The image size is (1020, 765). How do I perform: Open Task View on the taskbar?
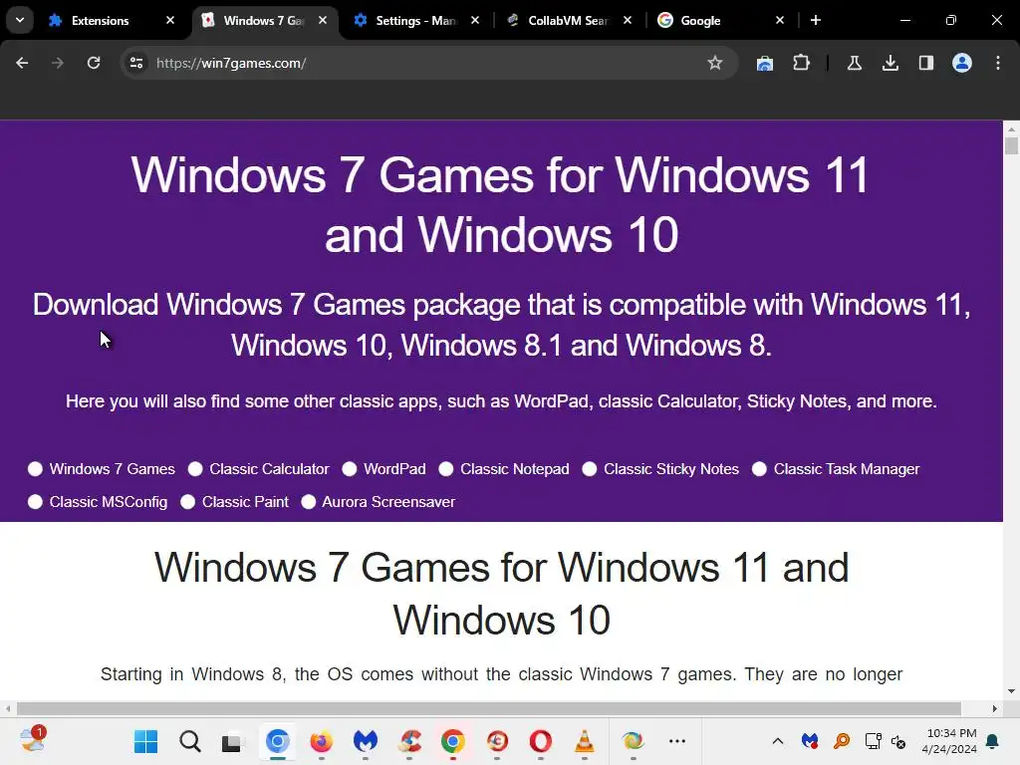(233, 741)
